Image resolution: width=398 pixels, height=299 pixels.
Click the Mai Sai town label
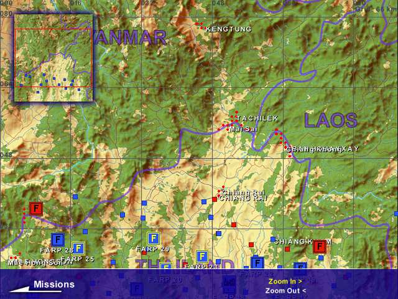tap(243, 129)
